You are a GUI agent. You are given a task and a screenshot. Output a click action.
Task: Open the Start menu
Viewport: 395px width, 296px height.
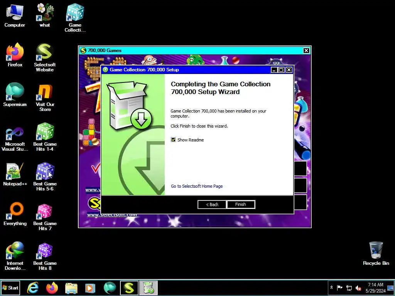[10, 288]
